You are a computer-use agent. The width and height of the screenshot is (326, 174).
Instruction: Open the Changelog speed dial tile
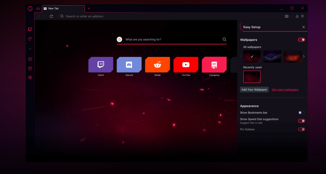click(214, 65)
